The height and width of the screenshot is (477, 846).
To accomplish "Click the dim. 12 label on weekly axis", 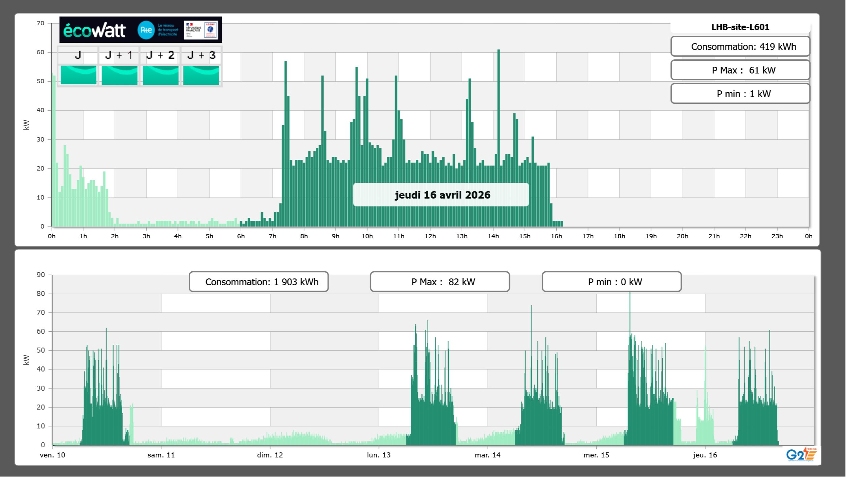I will (270, 455).
